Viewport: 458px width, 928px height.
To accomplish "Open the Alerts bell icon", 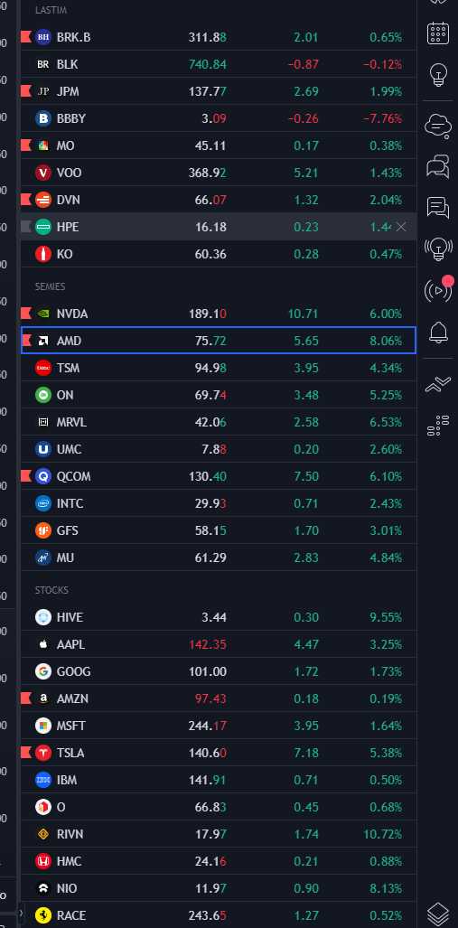I will click(438, 332).
